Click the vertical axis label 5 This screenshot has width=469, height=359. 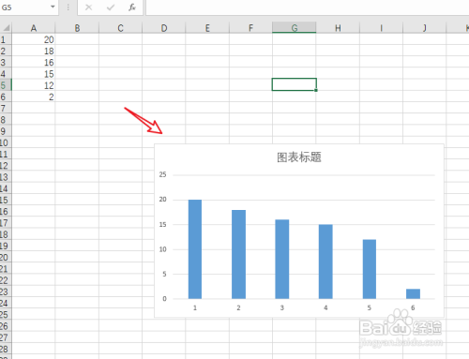click(x=164, y=274)
